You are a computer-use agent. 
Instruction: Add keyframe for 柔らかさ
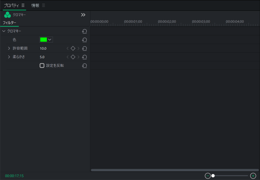point(73,57)
